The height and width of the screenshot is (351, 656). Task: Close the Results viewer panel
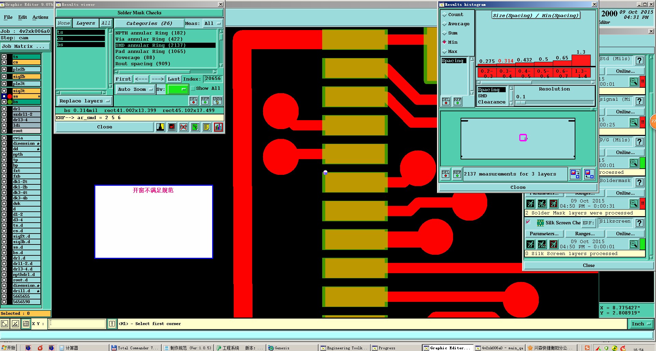105,127
